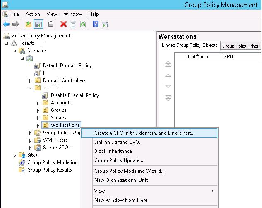Click move link down single arrow
Screen dimensions: 262x208
(168, 87)
